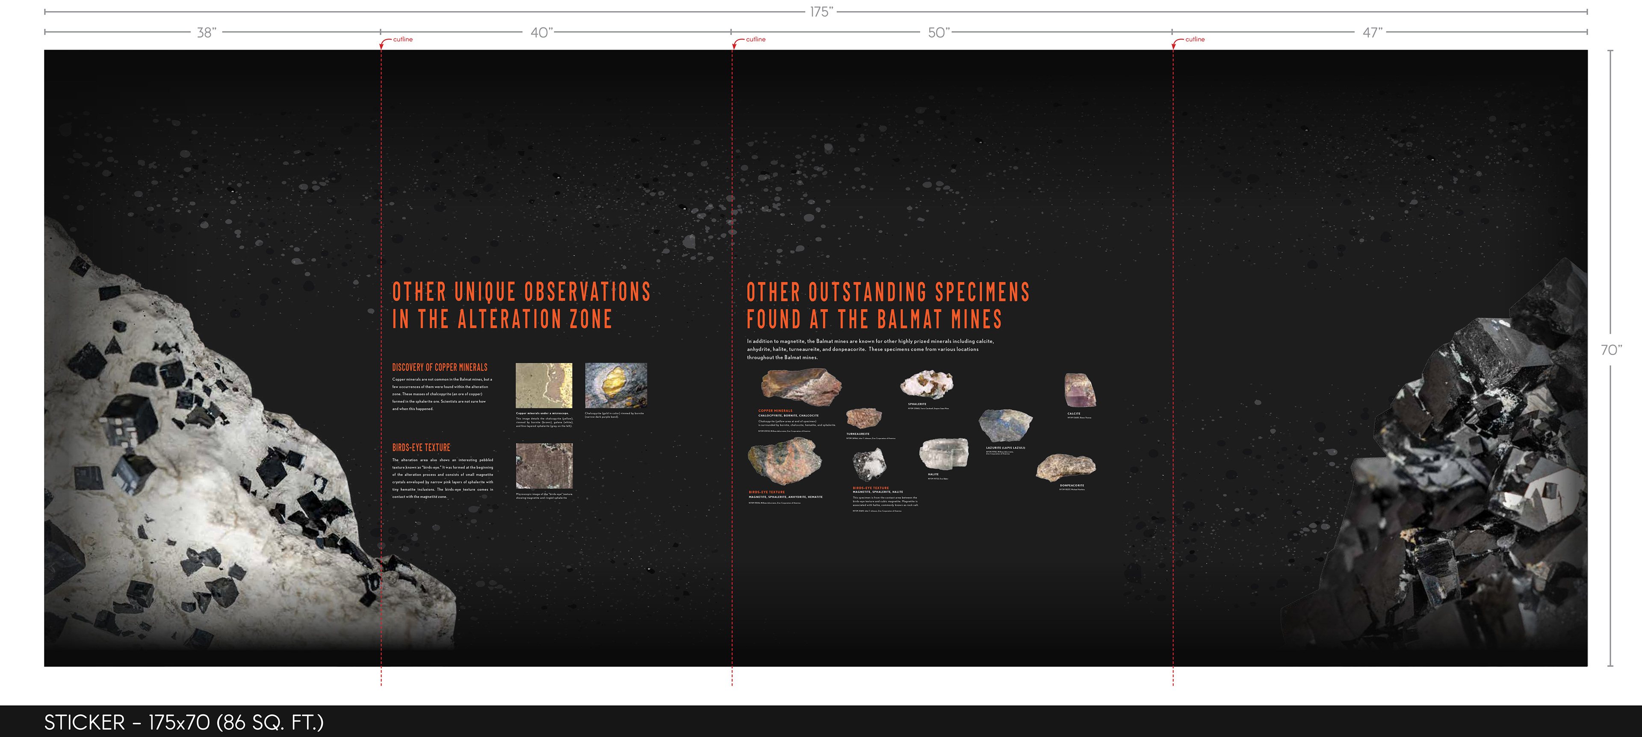Click the 38" panel width label
This screenshot has width=1642, height=737.
pos(207,32)
